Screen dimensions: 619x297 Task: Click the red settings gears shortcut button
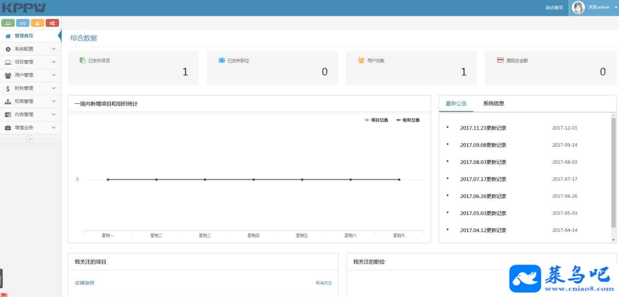coord(52,23)
